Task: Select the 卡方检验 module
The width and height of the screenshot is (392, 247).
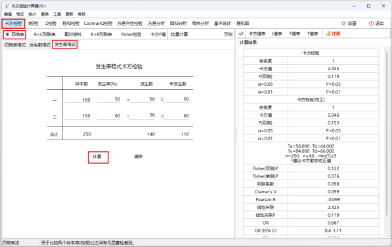Action: point(14,24)
